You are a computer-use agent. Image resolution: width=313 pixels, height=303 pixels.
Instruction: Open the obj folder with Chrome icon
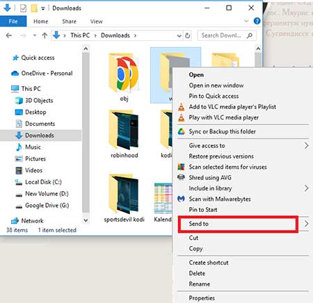[x=124, y=77]
